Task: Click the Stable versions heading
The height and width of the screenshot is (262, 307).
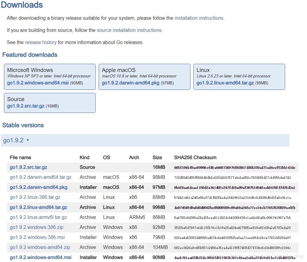Action: pos(23,125)
